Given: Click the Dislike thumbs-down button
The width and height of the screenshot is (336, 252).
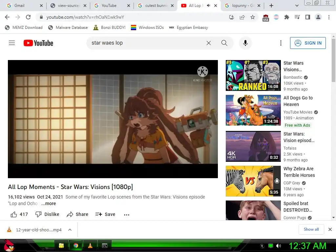Looking at the screenshot, I should point(47,214).
